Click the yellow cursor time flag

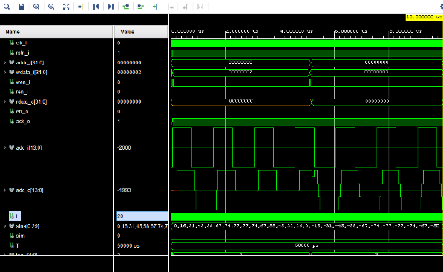point(424,17)
